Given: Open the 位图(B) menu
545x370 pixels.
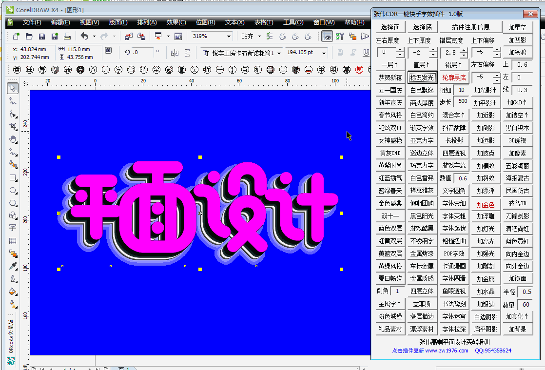Looking at the screenshot, I should coord(205,22).
